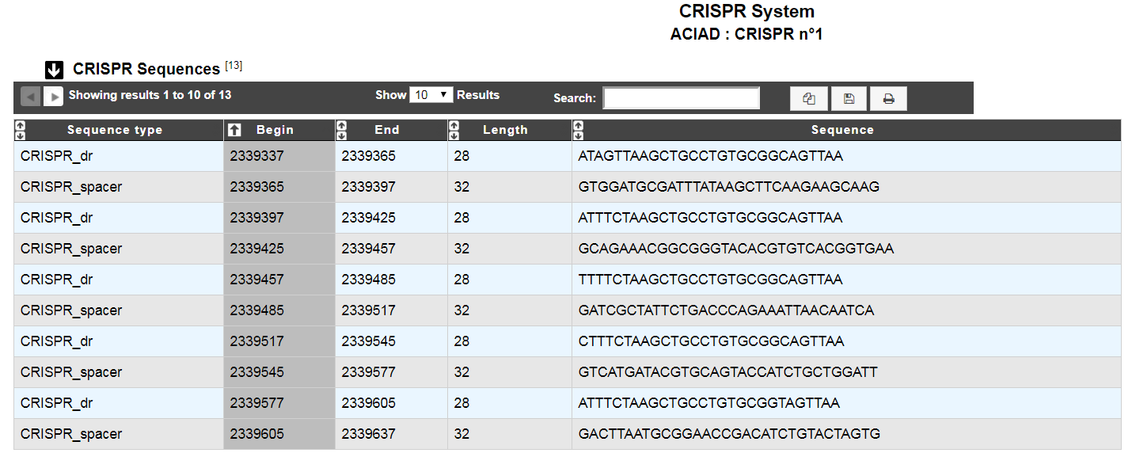This screenshot has width=1132, height=453.
Task: Select CRISPR_spacer cell in row beginning 2339365
Action: point(119,187)
